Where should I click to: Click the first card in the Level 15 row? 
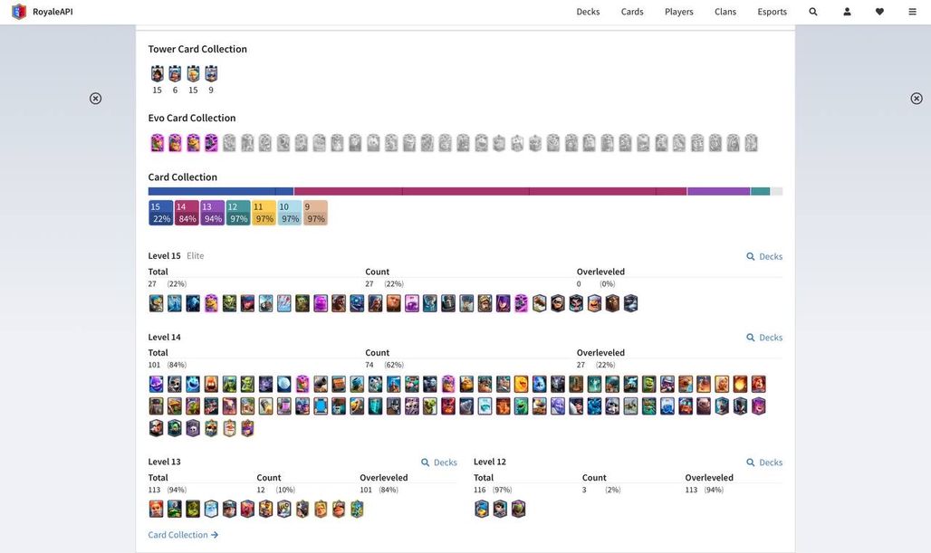(156, 303)
